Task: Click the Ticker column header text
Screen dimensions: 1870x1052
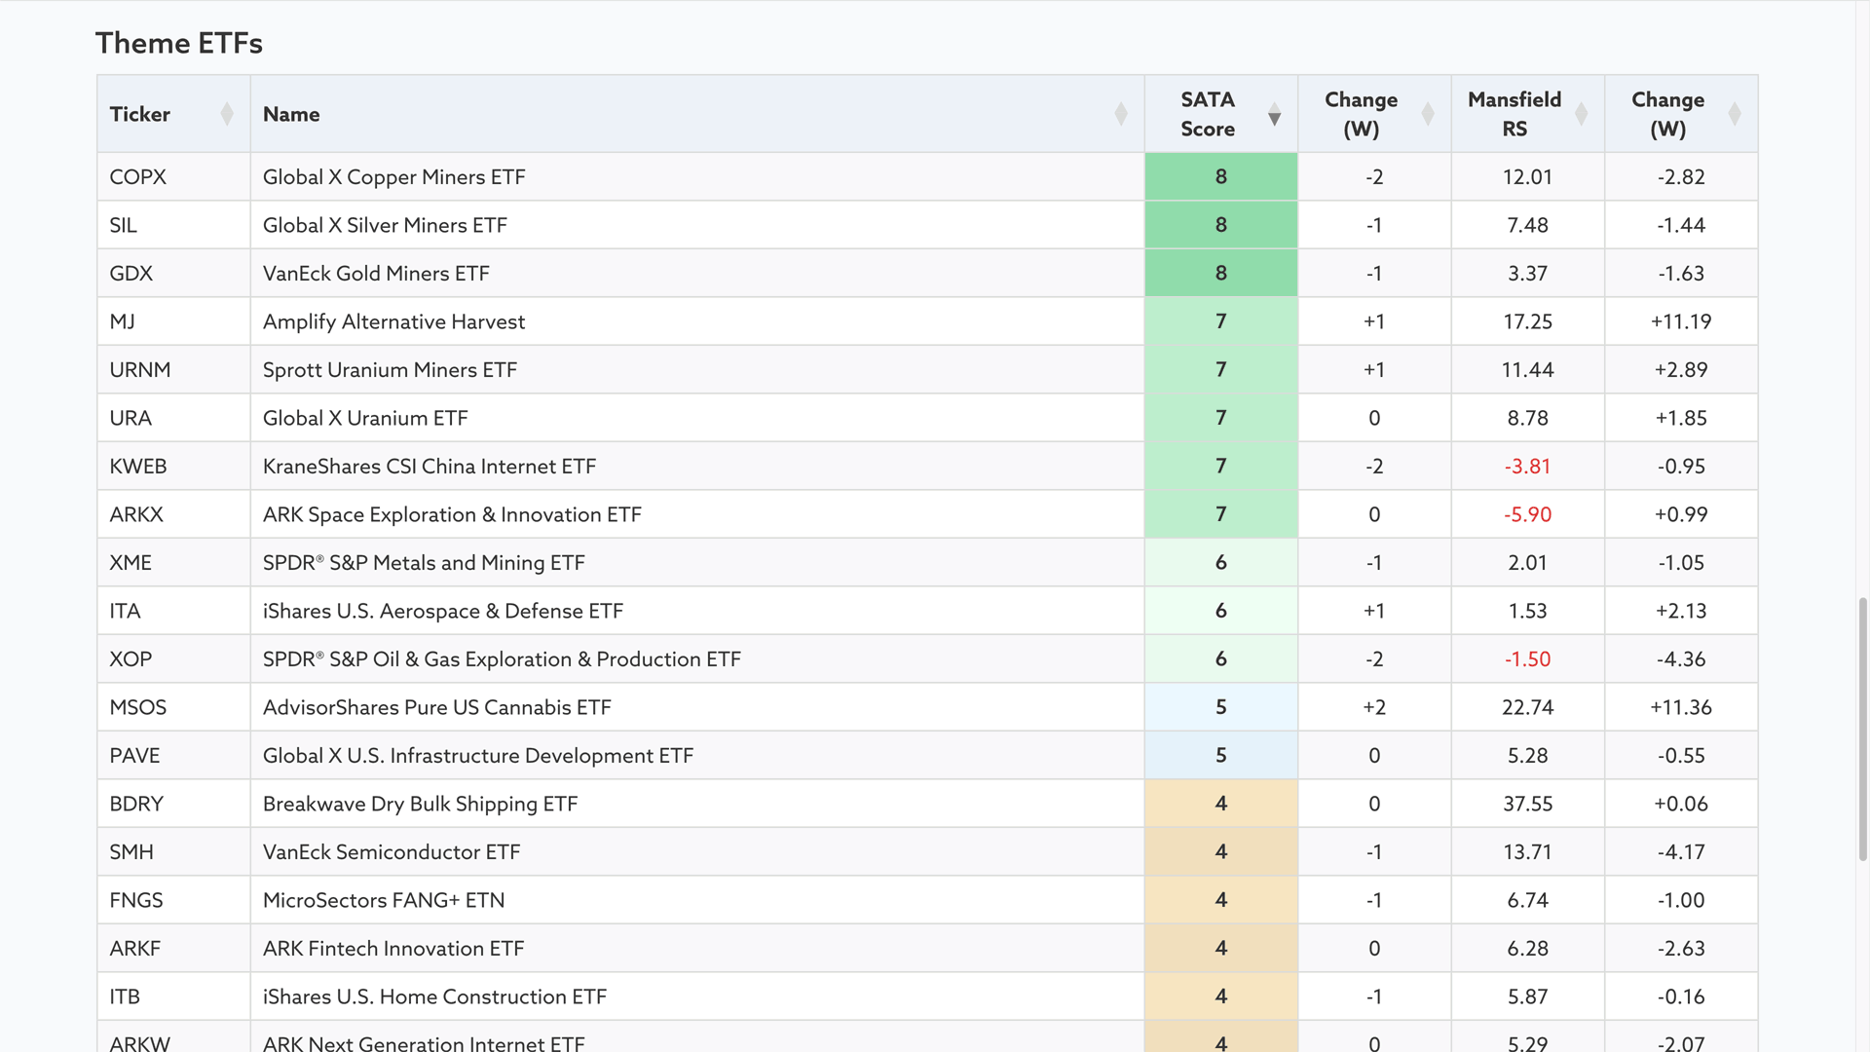Action: click(x=140, y=114)
